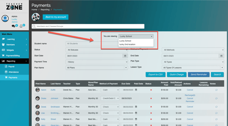This screenshot has width=228, height=126.
Task: Click the End Date 08/31/2023 field
Action: pos(190,56)
